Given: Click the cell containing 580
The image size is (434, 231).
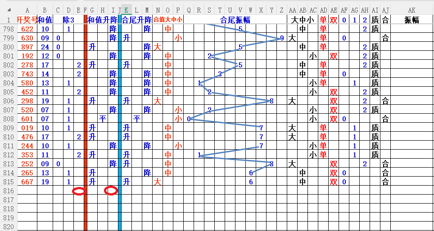Looking at the screenshot, I should (x=27, y=83).
